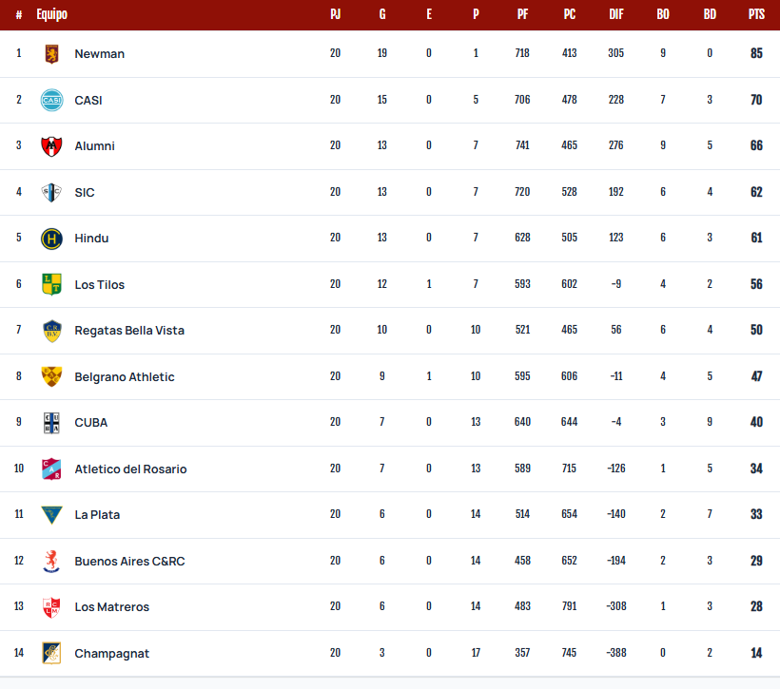Image resolution: width=780 pixels, height=689 pixels.
Task: Click the Los Matreros red shield
Action: 51,607
